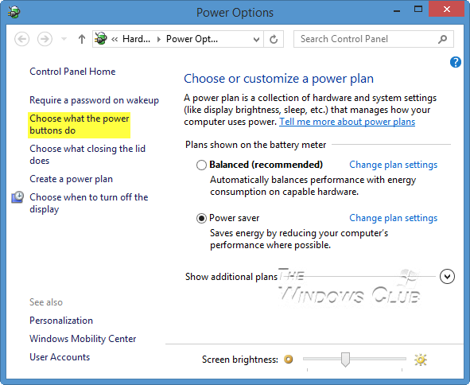
Task: Open Choose what the power buttons do
Action: [80, 125]
